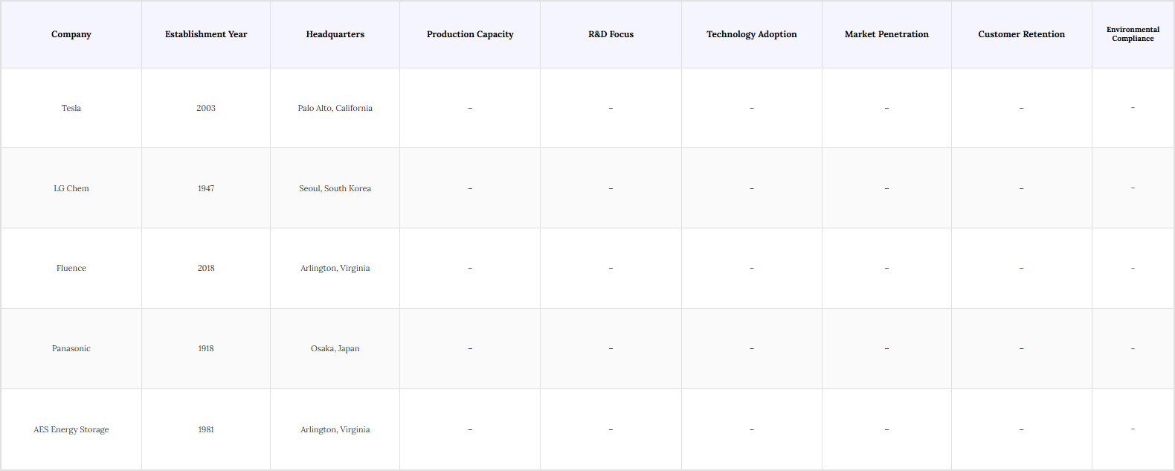Screen dimensions: 1175x471
Task: Click the Customer Retention header
Action: click(x=1021, y=34)
